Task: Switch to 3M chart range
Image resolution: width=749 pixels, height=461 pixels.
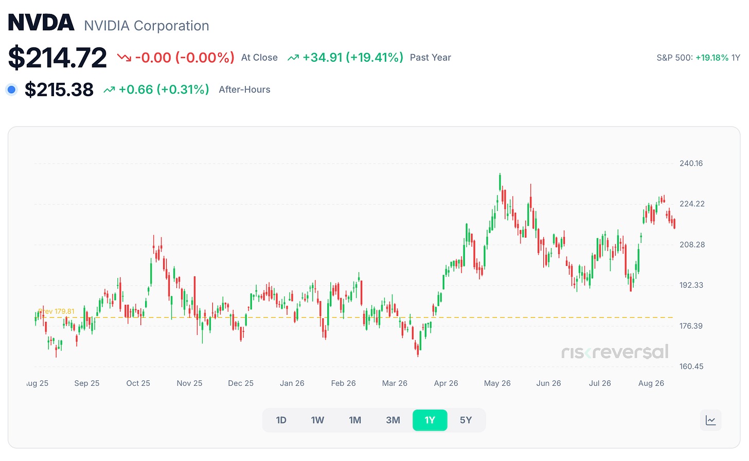Action: (393, 420)
